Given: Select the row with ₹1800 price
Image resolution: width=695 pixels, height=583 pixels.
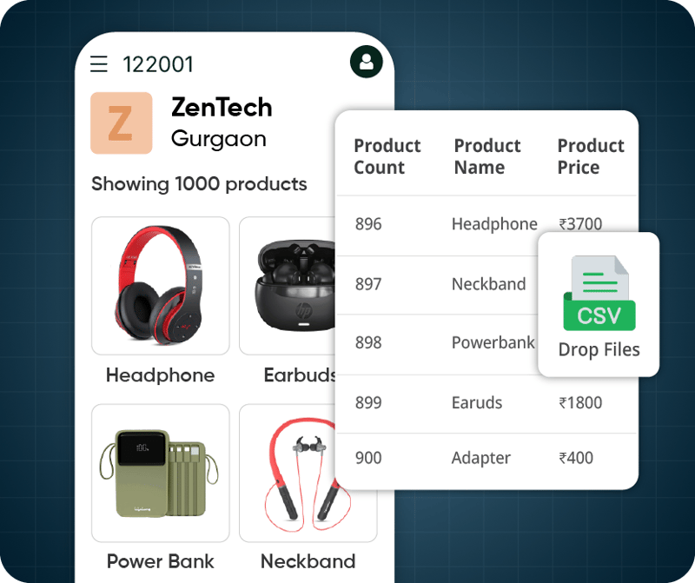Looking at the screenshot, I should coord(486,403).
